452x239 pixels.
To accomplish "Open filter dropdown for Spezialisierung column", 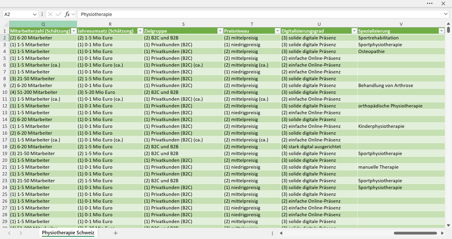I will 441,31.
